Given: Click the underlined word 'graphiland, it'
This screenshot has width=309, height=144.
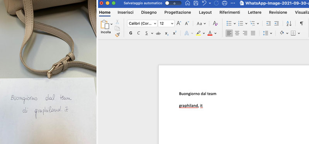Looking at the screenshot, I should (191, 106).
